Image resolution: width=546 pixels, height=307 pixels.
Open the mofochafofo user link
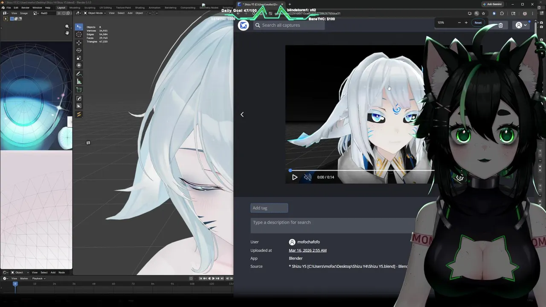coord(308,242)
